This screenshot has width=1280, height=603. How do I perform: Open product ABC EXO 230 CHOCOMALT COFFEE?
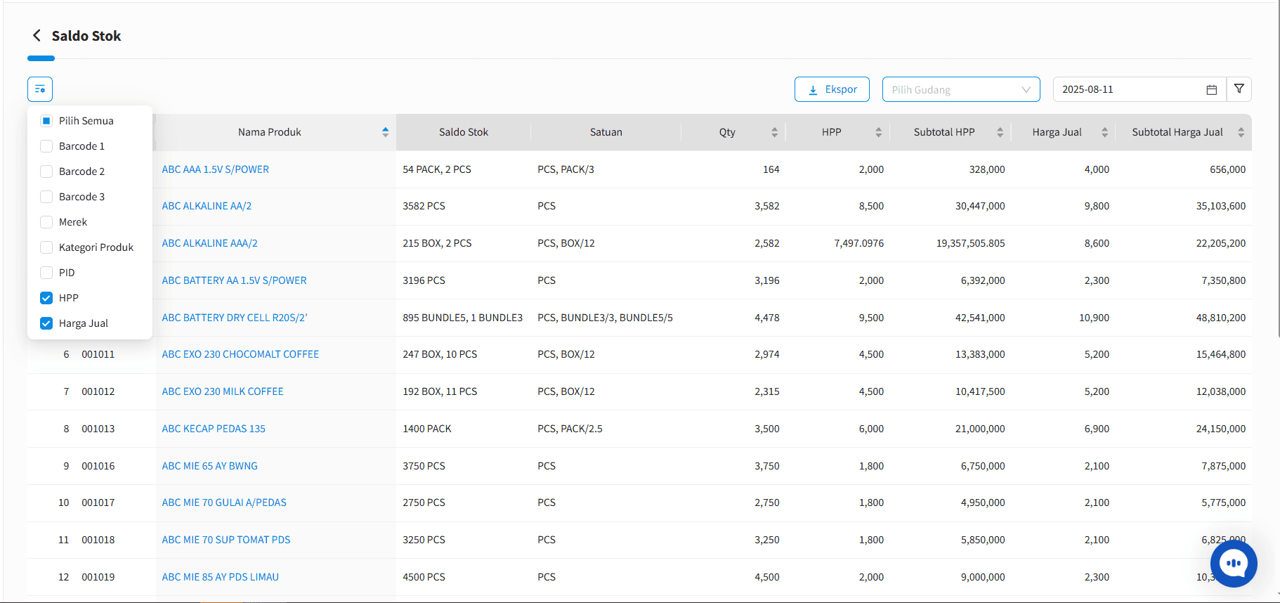240,354
